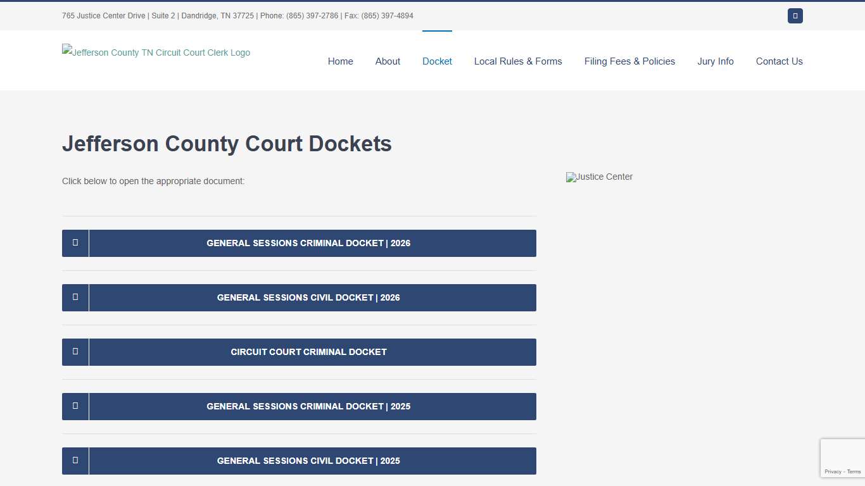Click the document icon beside General Sessions Criminal Docket 2026
The height and width of the screenshot is (486, 865).
coord(75,243)
